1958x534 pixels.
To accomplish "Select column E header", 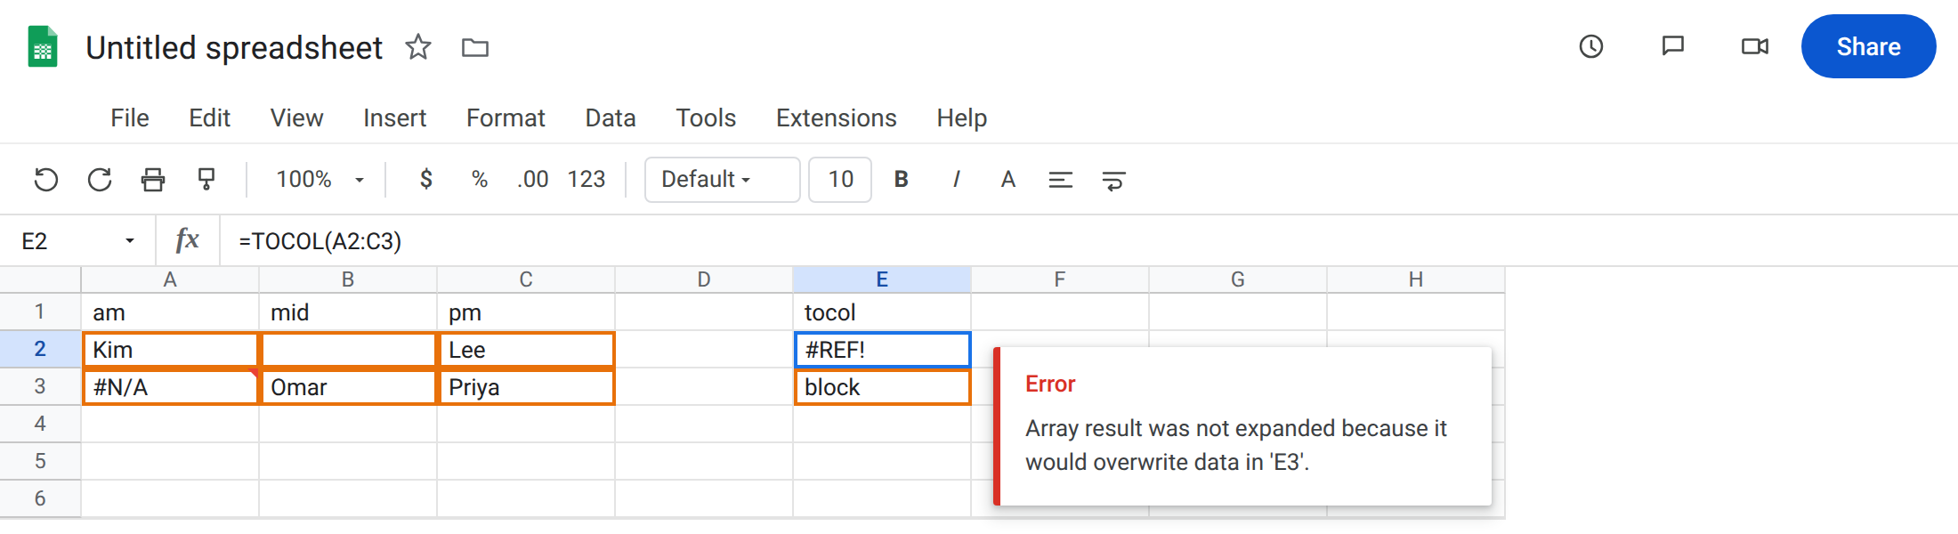I will [x=882, y=279].
